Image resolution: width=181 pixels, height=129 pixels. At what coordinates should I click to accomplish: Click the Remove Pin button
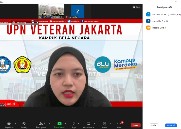(4, 23)
